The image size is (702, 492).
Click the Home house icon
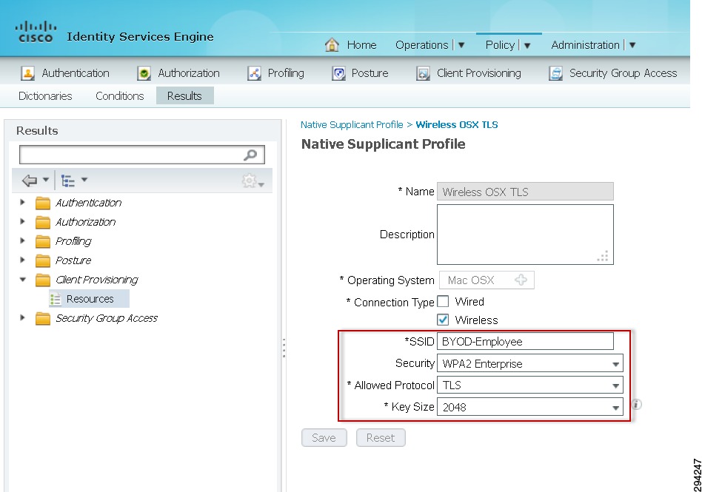tap(332, 44)
